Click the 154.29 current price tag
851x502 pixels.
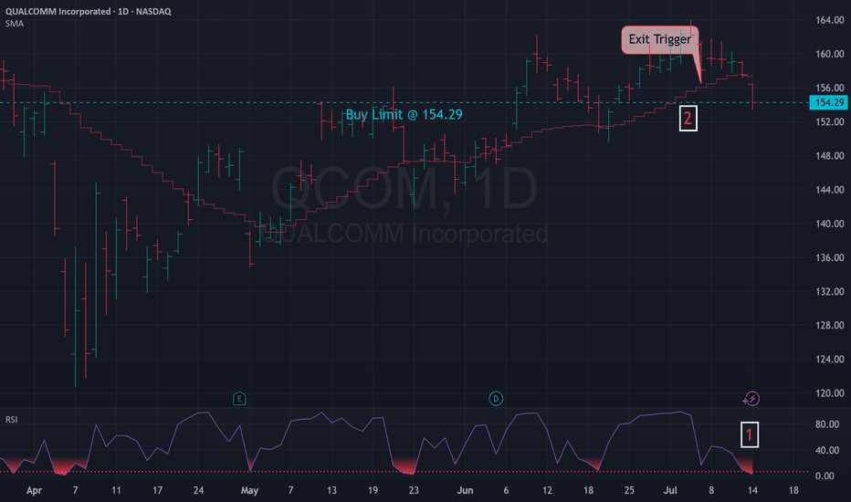tap(829, 102)
